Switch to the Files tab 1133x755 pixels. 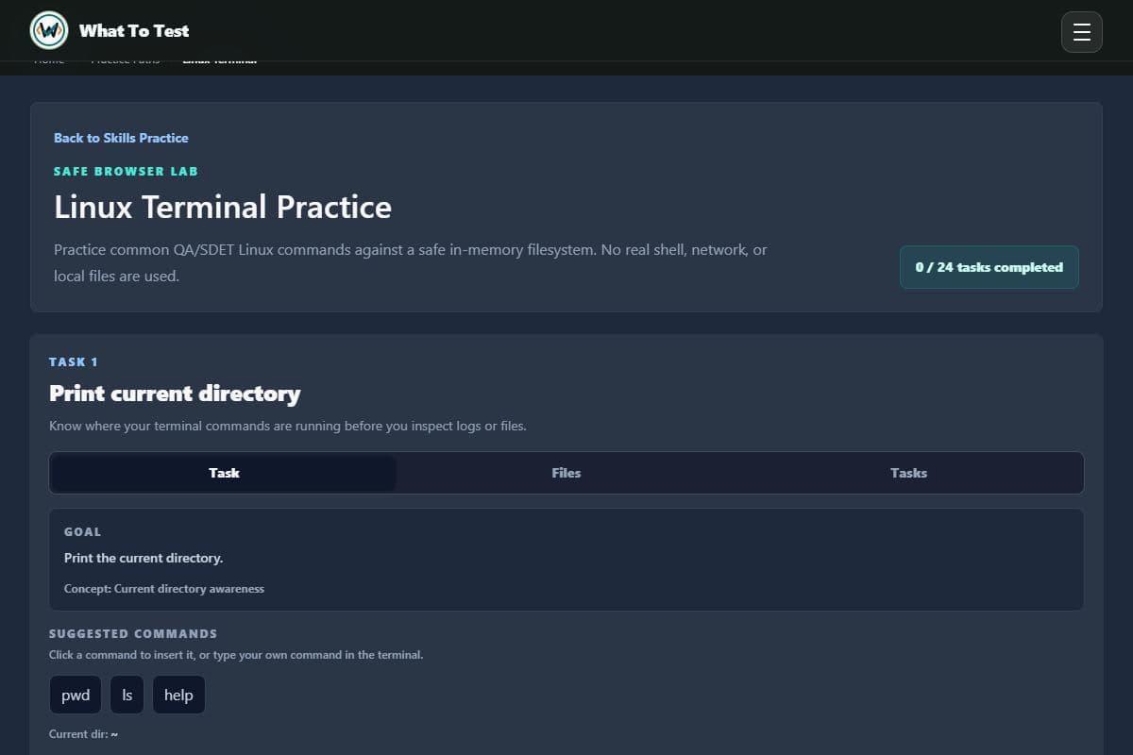[x=566, y=473]
